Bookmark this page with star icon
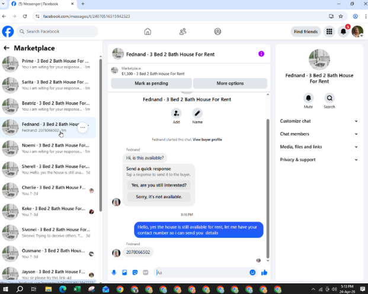 coord(341,16)
